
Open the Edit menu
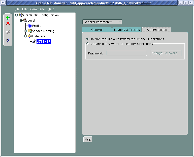click(25, 9)
